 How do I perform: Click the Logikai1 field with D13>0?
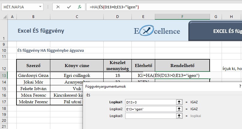(151, 102)
